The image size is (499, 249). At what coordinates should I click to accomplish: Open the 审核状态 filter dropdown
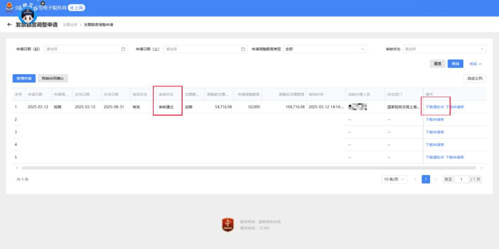[x=444, y=49]
